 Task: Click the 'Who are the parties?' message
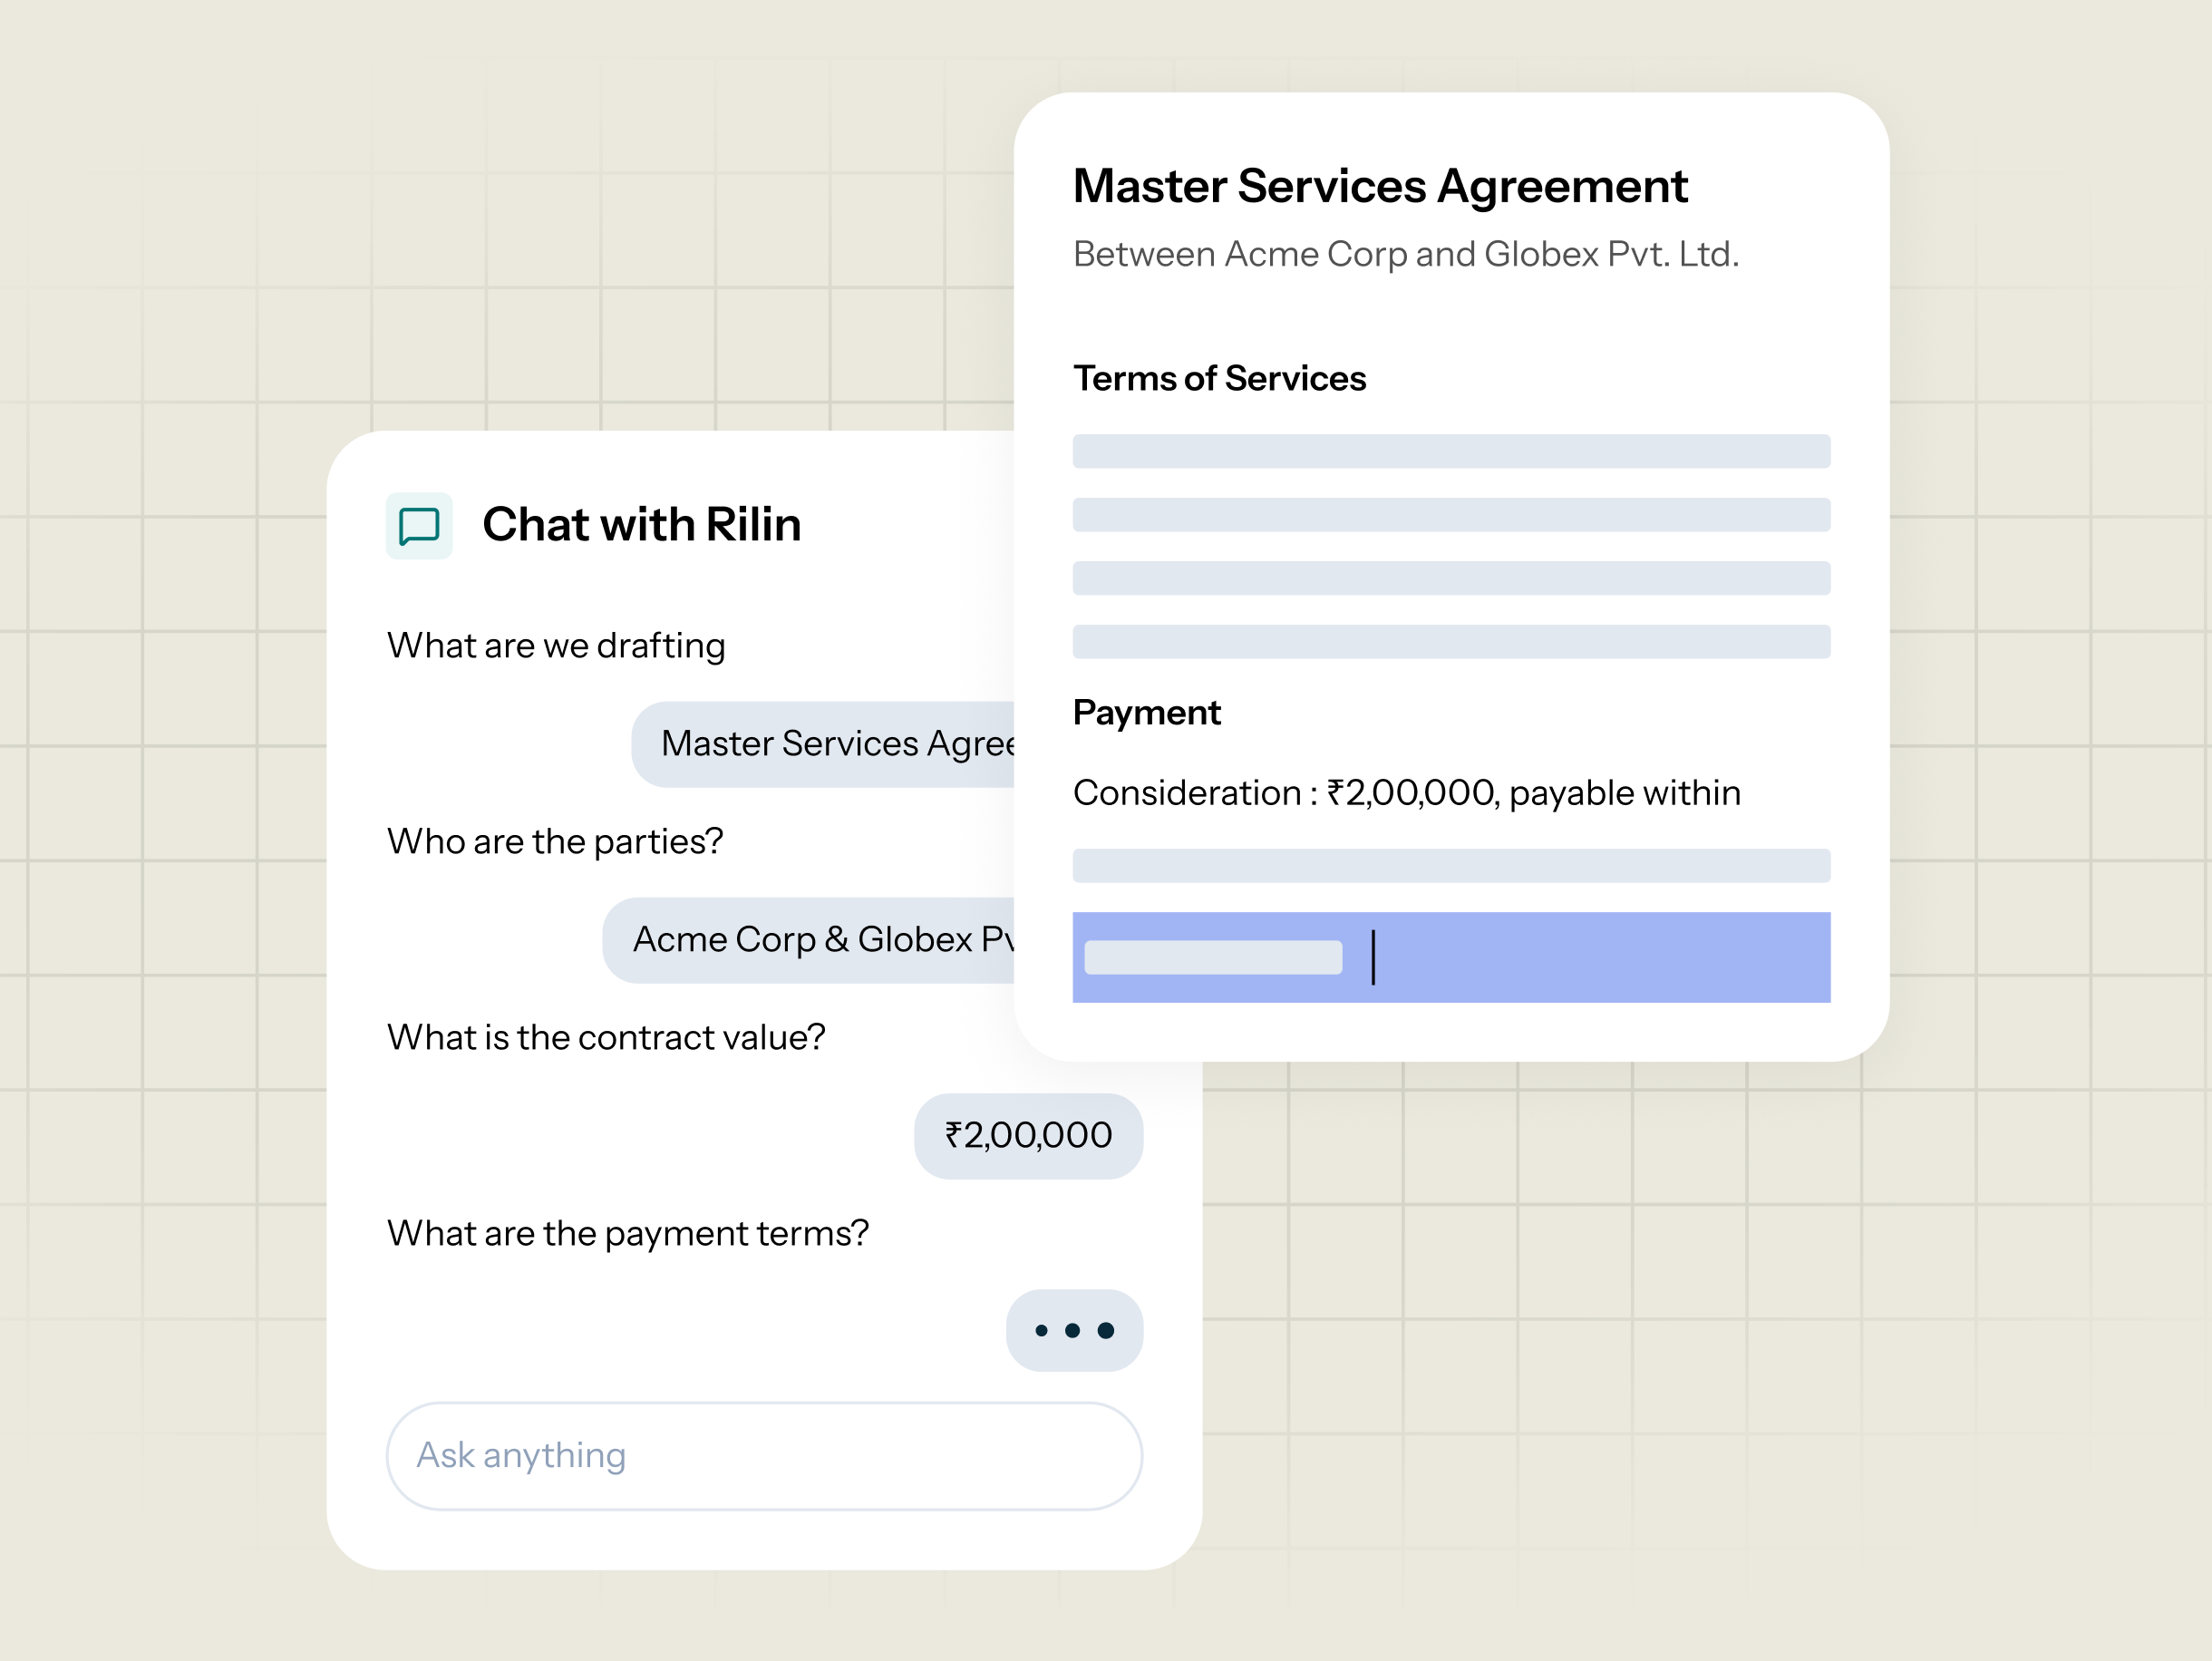[555, 842]
